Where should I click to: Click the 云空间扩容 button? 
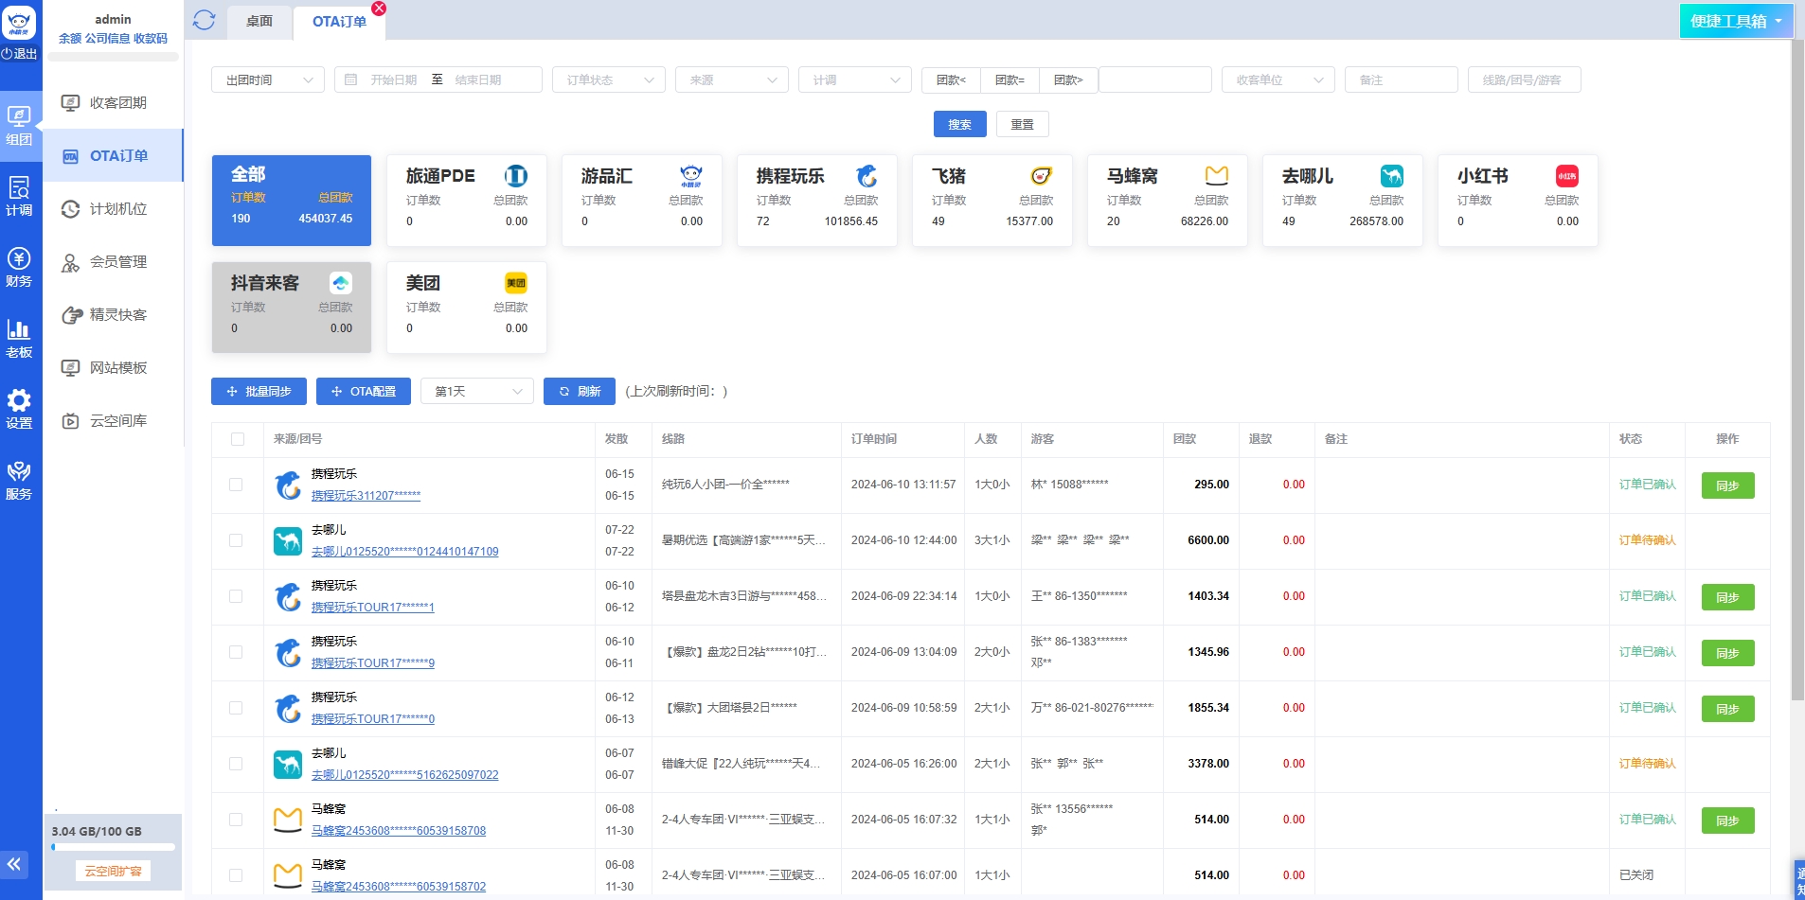(114, 871)
